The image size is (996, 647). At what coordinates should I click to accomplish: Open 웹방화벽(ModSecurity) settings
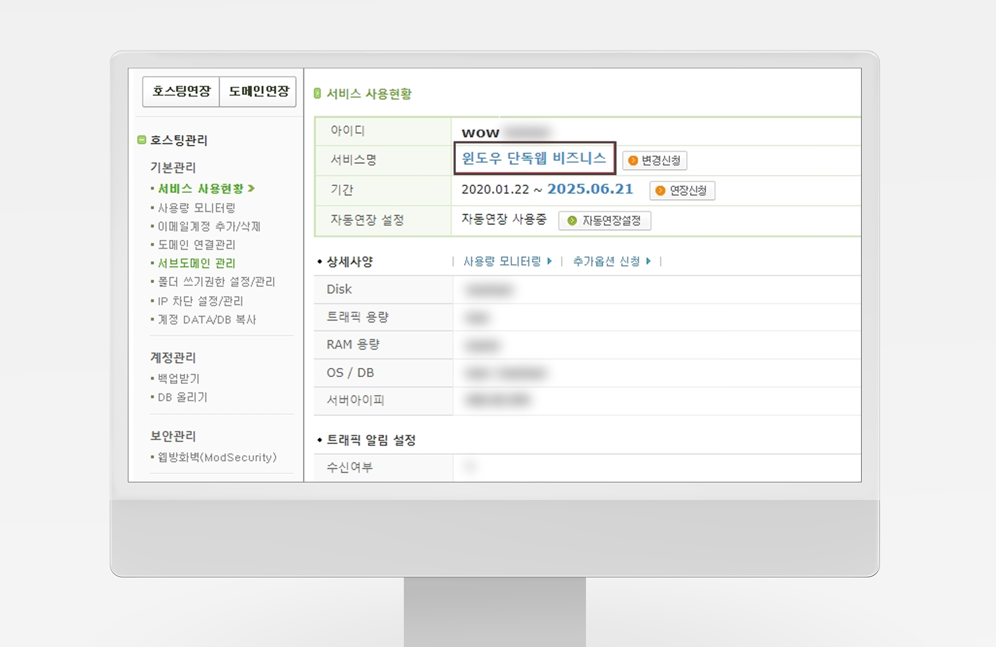click(x=217, y=457)
